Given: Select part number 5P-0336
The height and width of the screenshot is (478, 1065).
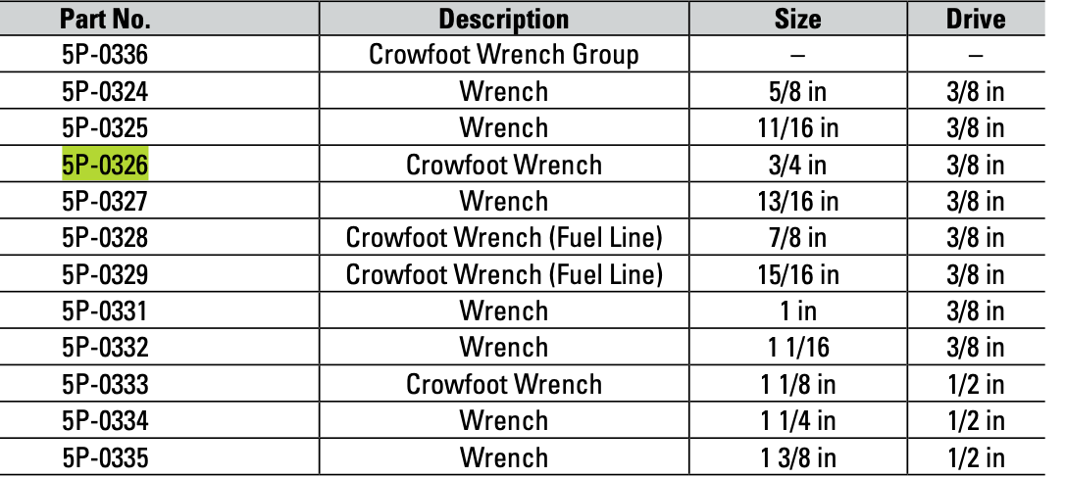Looking at the screenshot, I should 105,55.
